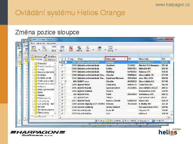Switch to the tab with the clock icon

[x=37, y=56]
